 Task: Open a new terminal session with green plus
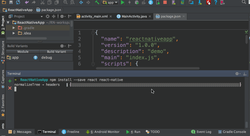(x=10, y=81)
